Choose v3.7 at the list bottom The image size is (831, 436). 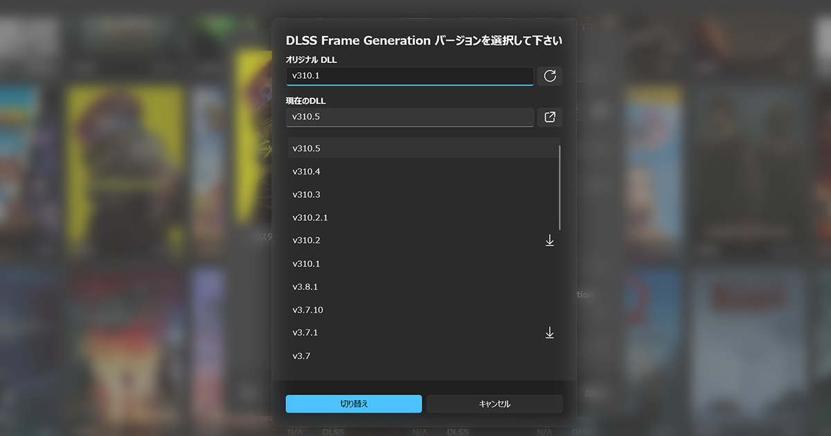pos(415,356)
